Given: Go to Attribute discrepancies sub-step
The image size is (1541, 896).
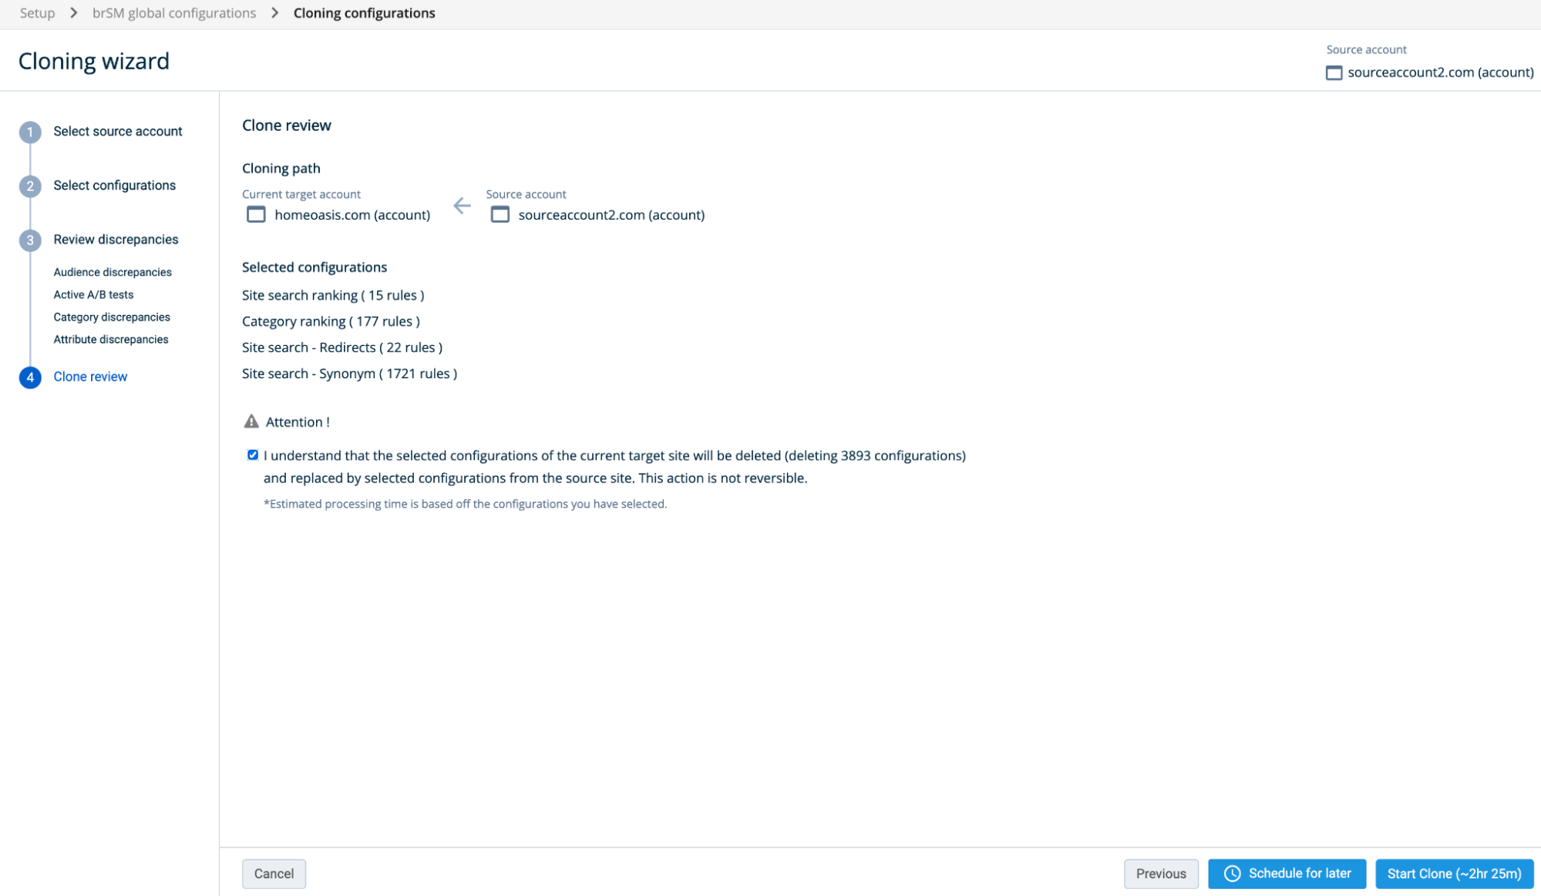Looking at the screenshot, I should coord(111,339).
